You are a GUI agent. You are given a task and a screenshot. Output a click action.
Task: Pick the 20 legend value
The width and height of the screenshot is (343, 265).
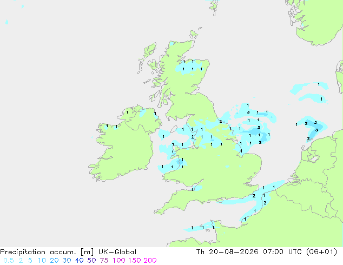[x=54, y=261]
